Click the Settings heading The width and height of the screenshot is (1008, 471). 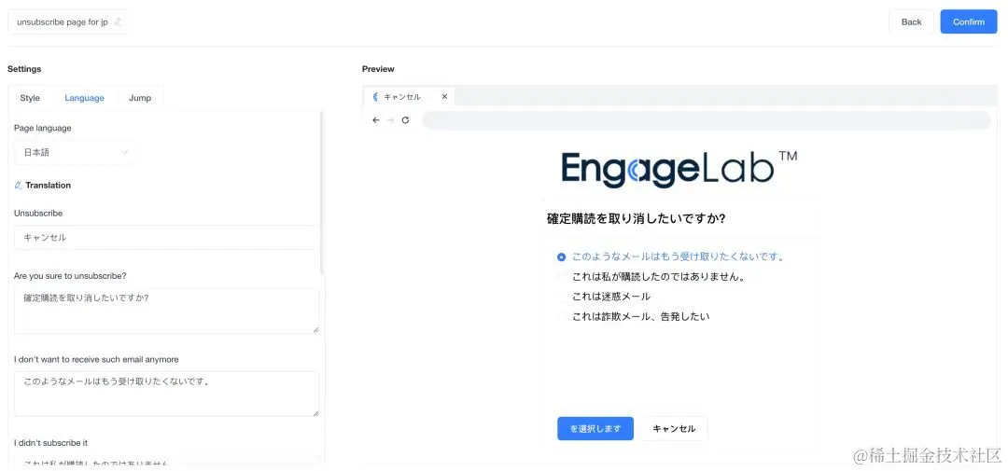(24, 69)
